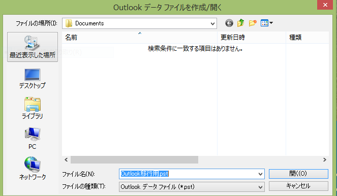The image size is (337, 196).
Task: Go up one folder level
Action: (241, 23)
